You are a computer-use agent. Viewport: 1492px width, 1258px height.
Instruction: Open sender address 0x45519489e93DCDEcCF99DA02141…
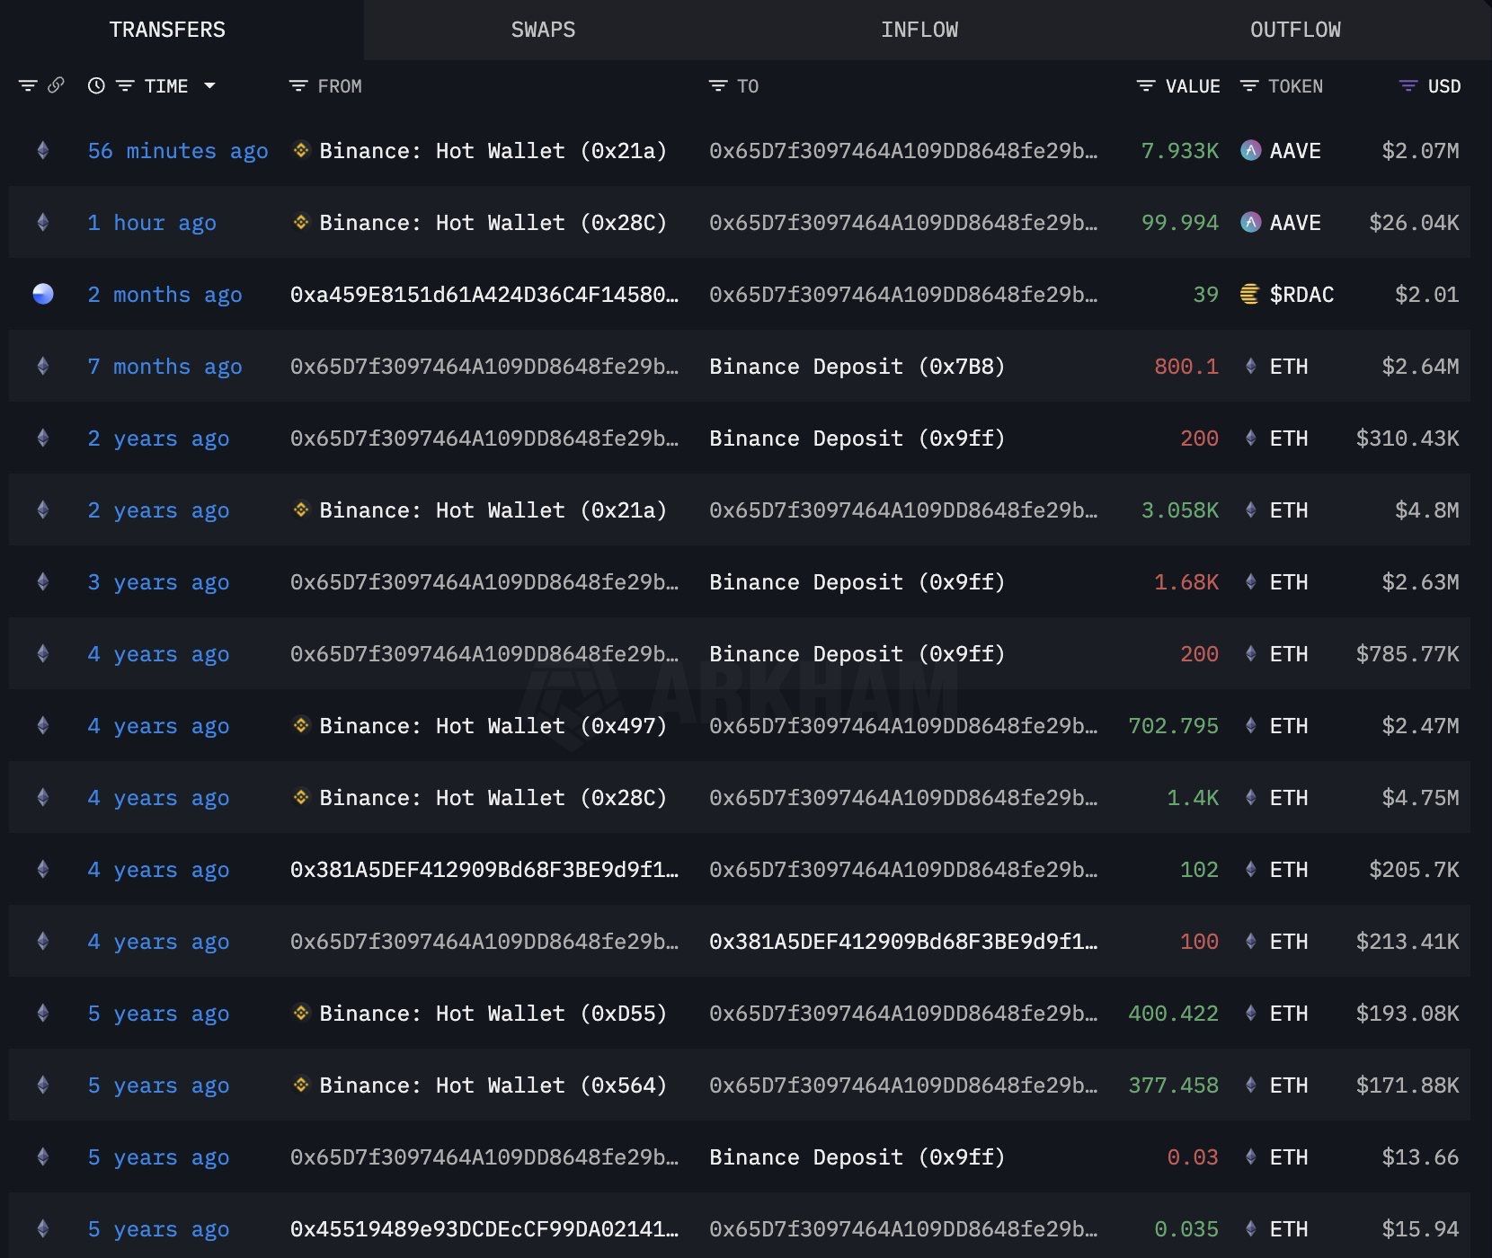484,1229
